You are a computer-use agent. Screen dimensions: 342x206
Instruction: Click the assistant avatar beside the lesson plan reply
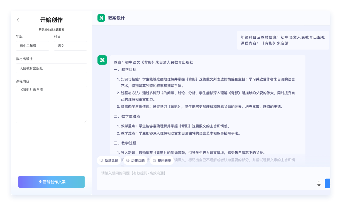tap(102, 60)
